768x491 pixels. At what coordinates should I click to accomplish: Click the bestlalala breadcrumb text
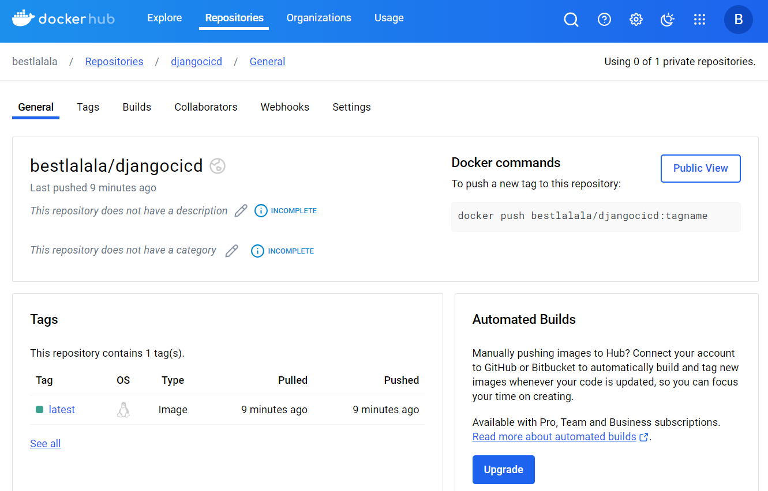point(35,62)
